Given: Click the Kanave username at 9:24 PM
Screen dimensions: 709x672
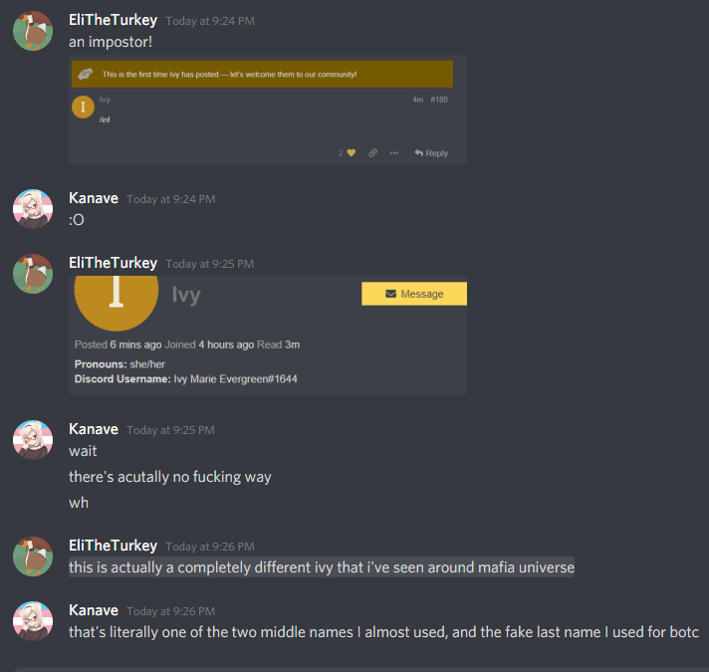Looking at the screenshot, I should [94, 198].
